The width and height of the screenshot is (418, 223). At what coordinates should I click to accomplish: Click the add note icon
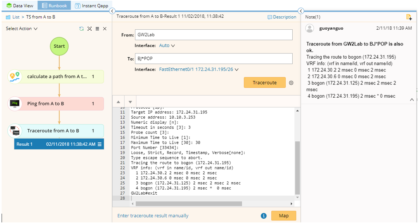409,17
